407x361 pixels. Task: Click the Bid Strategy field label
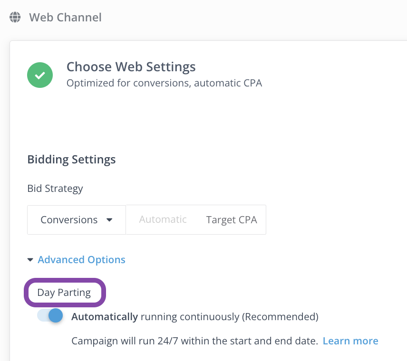click(x=55, y=189)
